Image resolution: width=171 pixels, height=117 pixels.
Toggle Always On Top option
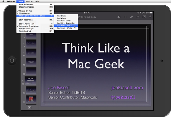(x=35, y=11)
